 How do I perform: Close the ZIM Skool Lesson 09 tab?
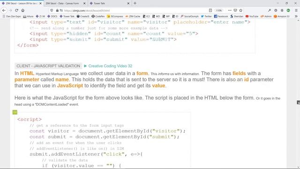pos(41,3)
